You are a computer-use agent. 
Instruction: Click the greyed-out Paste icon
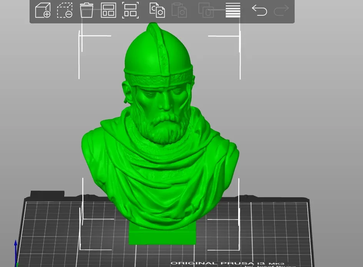179,10
